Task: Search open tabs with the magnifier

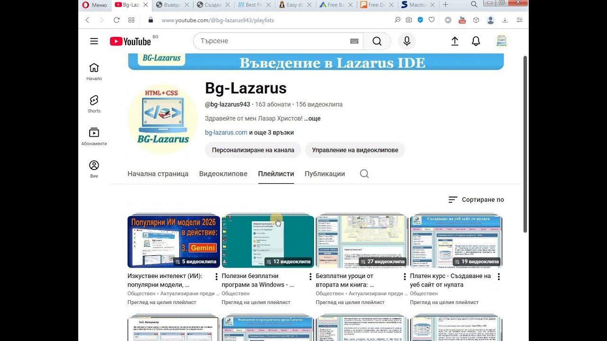Action: tap(474, 5)
